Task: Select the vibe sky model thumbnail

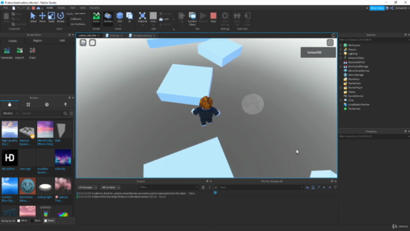Action: [x=63, y=158]
